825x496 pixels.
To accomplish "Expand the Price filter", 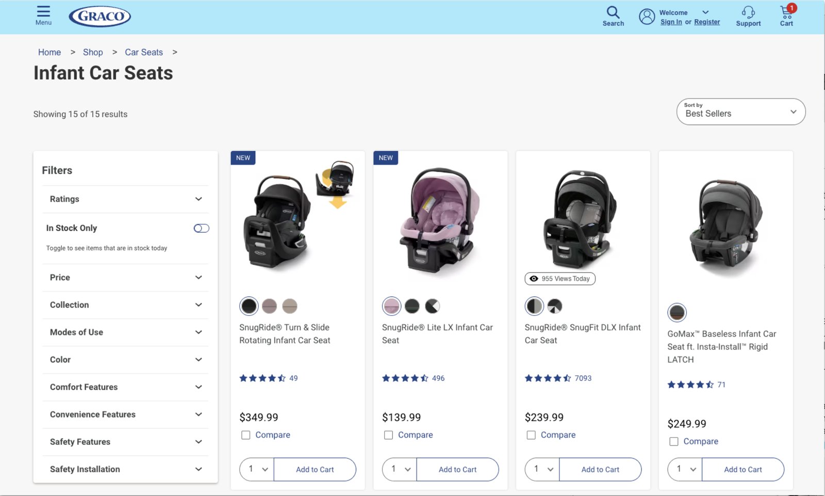I will coord(125,278).
